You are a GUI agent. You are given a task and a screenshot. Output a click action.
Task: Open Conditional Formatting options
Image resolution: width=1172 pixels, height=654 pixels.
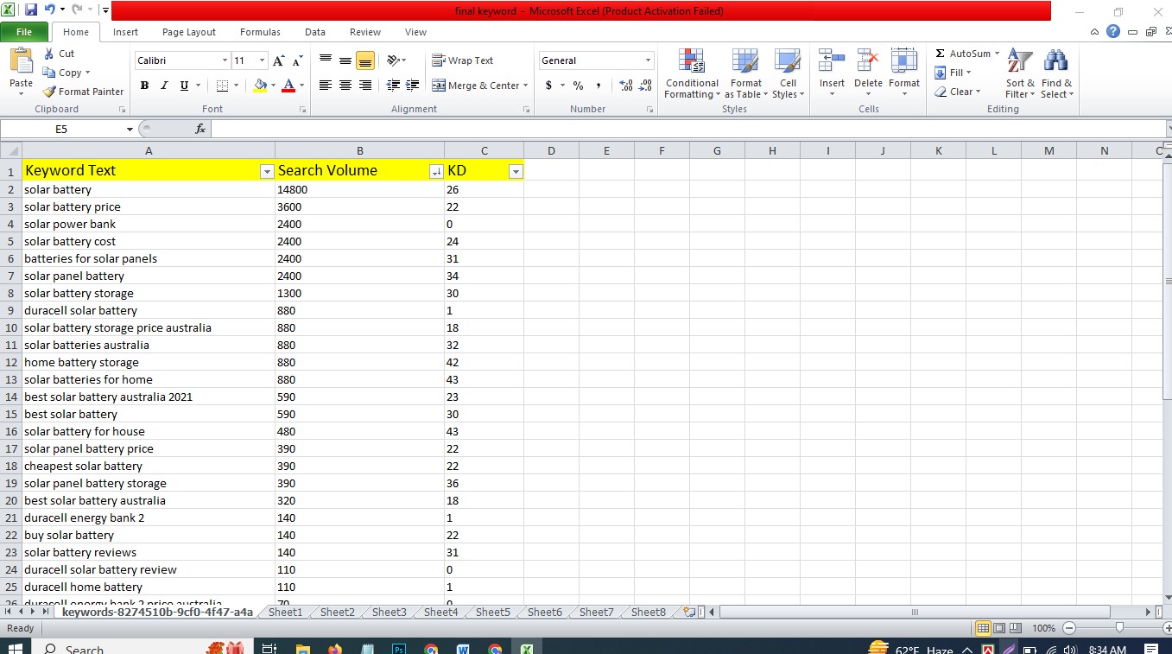[x=691, y=74]
